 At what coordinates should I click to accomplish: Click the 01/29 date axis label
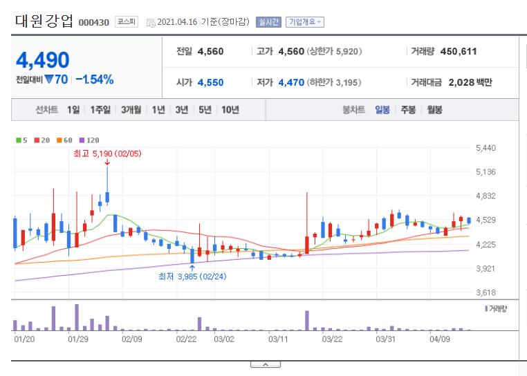[x=78, y=339]
